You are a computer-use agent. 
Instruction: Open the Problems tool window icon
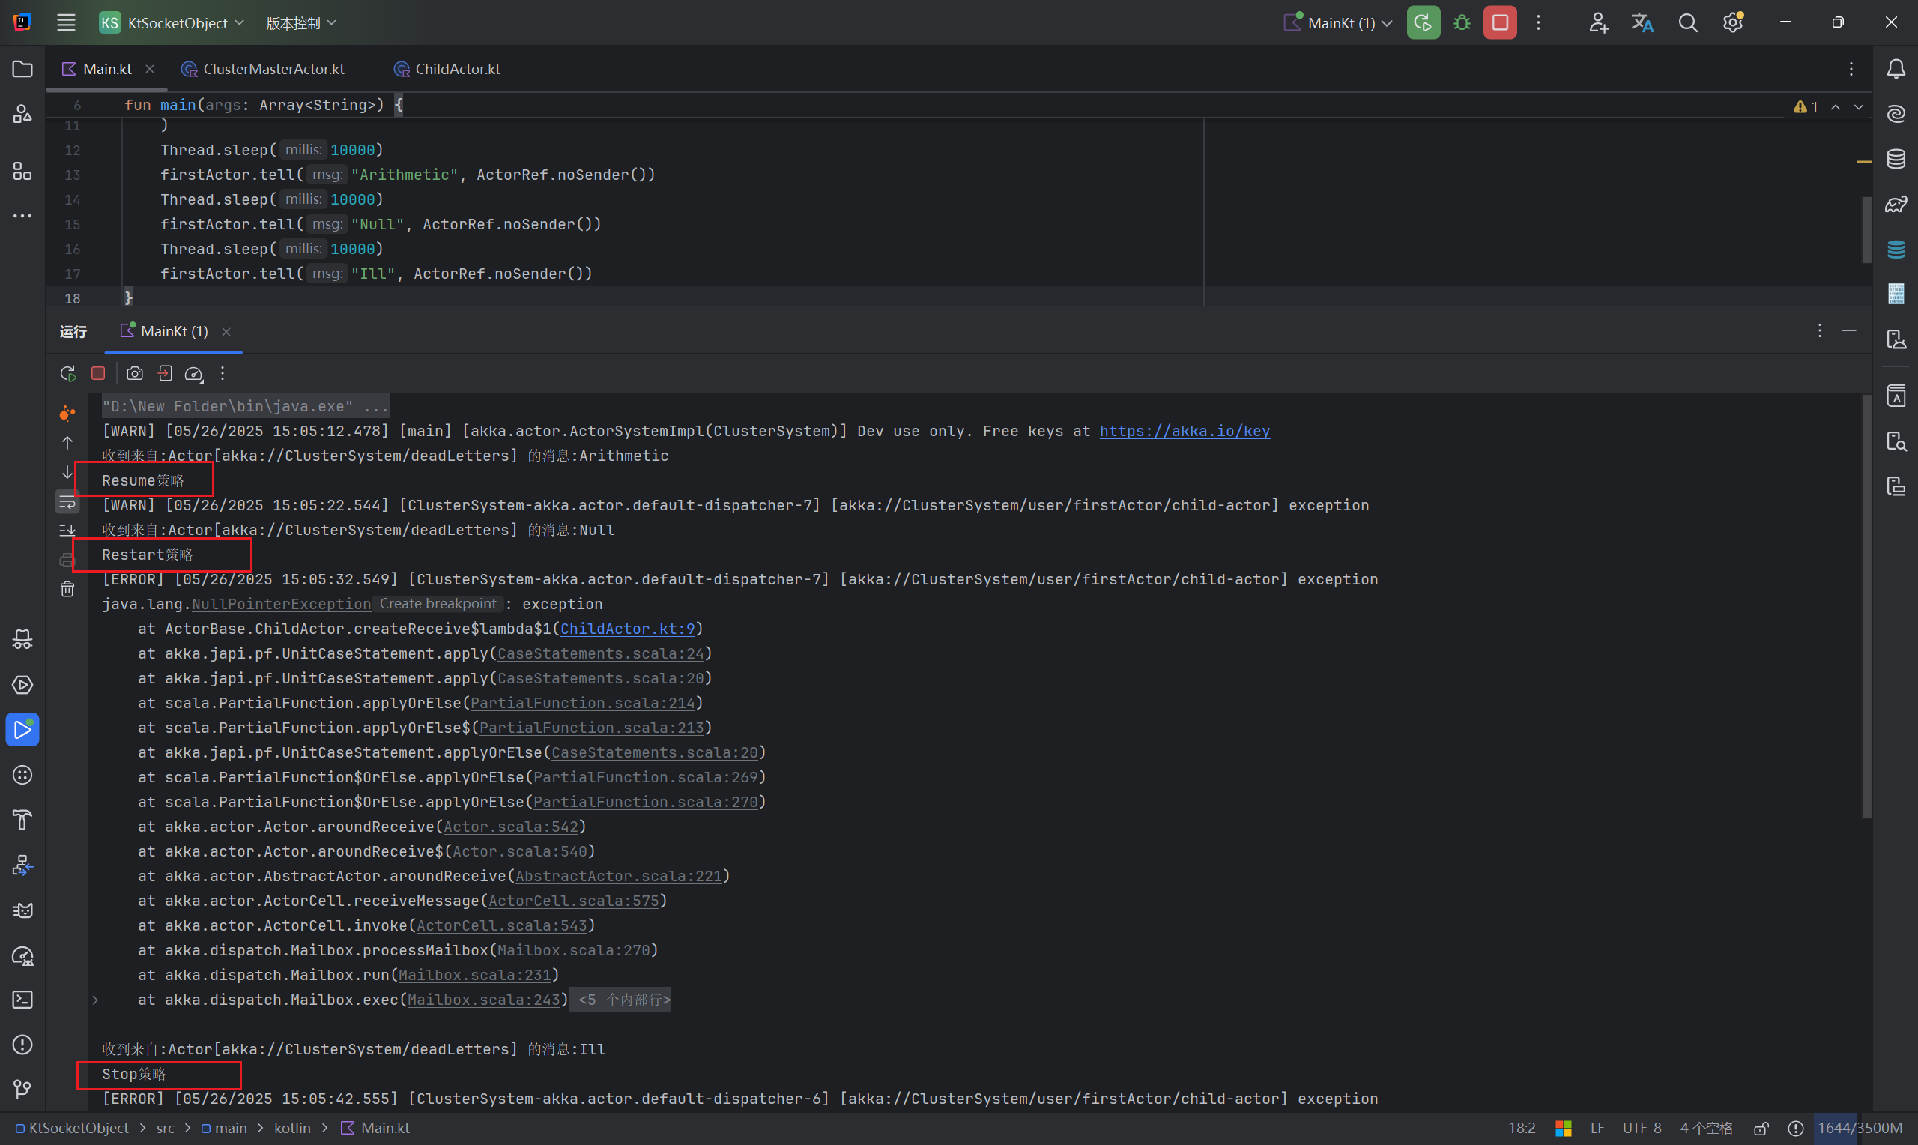point(22,1045)
